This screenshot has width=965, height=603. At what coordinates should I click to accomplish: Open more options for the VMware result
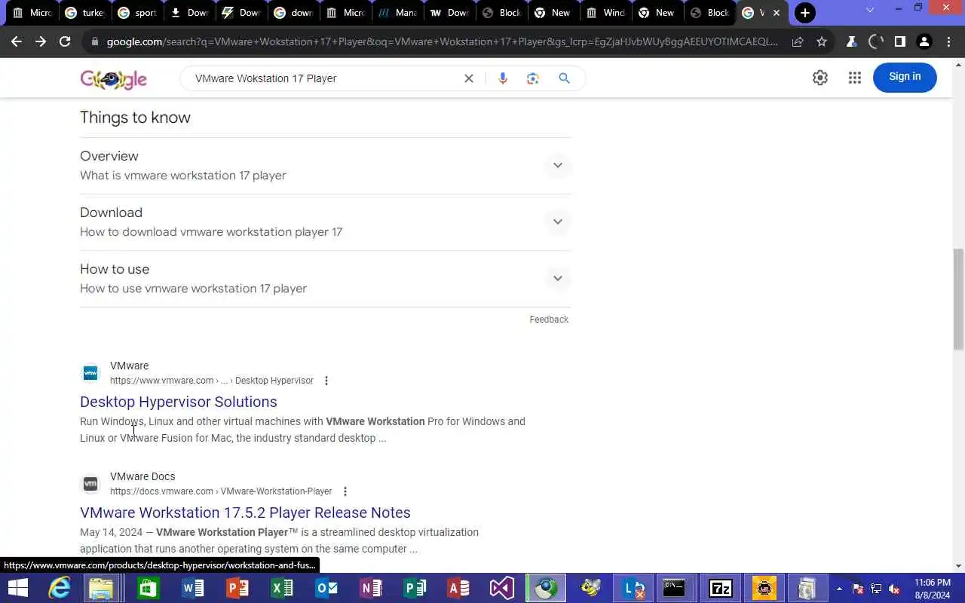[x=326, y=381]
